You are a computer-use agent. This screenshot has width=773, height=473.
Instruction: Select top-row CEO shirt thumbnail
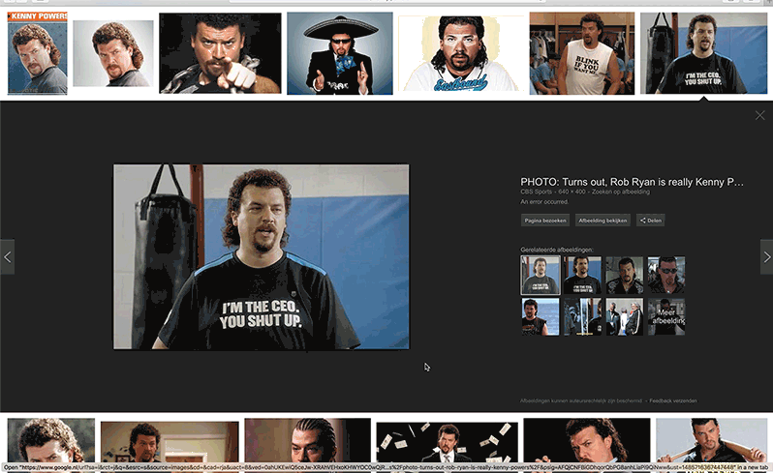[x=703, y=53]
